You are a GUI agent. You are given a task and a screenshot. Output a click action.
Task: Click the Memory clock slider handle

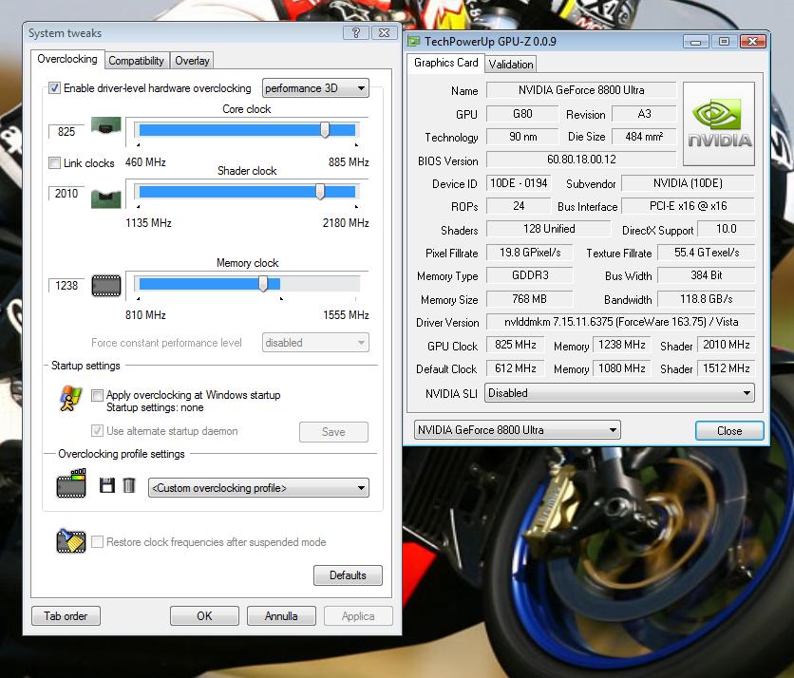[263, 284]
